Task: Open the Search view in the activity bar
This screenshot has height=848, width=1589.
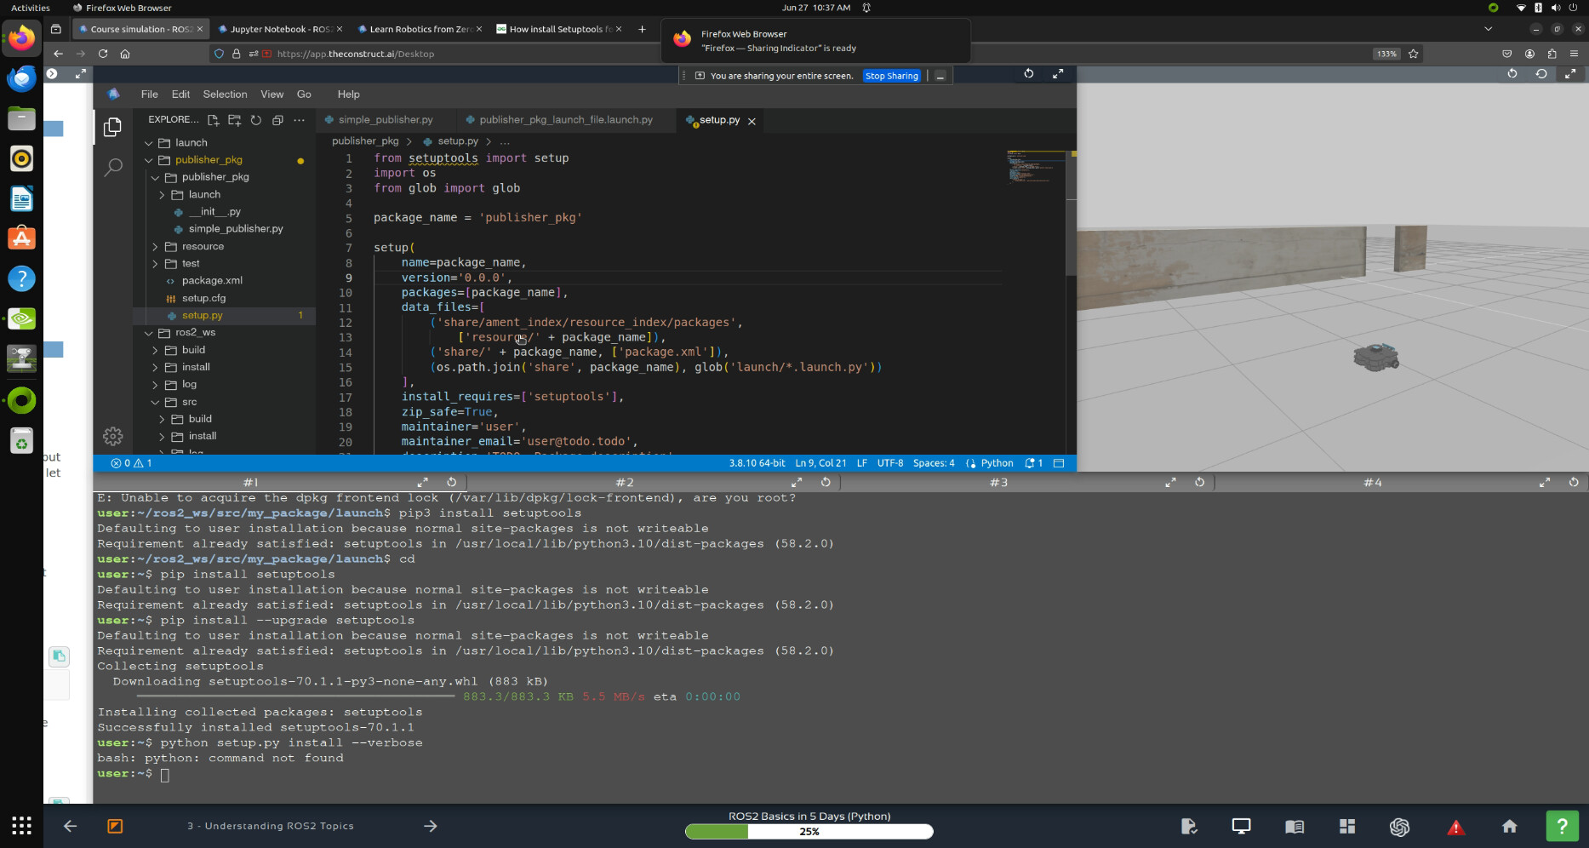Action: pyautogui.click(x=112, y=167)
